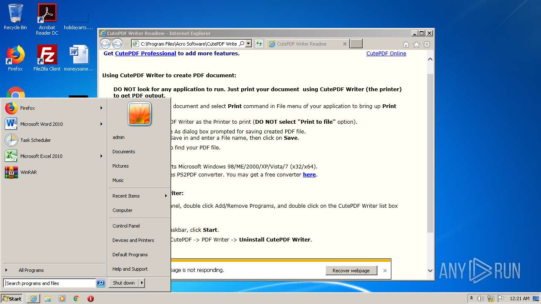Viewport: 541px width, 304px height.
Task: Select the CutePDF Writer Readme tab
Action: click(308, 44)
